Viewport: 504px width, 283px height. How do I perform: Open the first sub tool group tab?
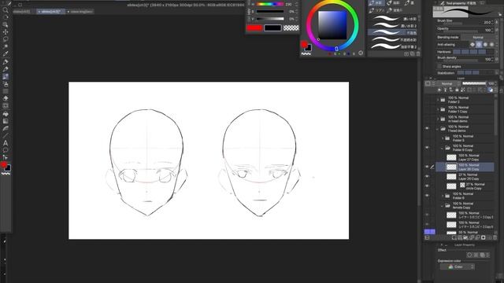click(376, 3)
